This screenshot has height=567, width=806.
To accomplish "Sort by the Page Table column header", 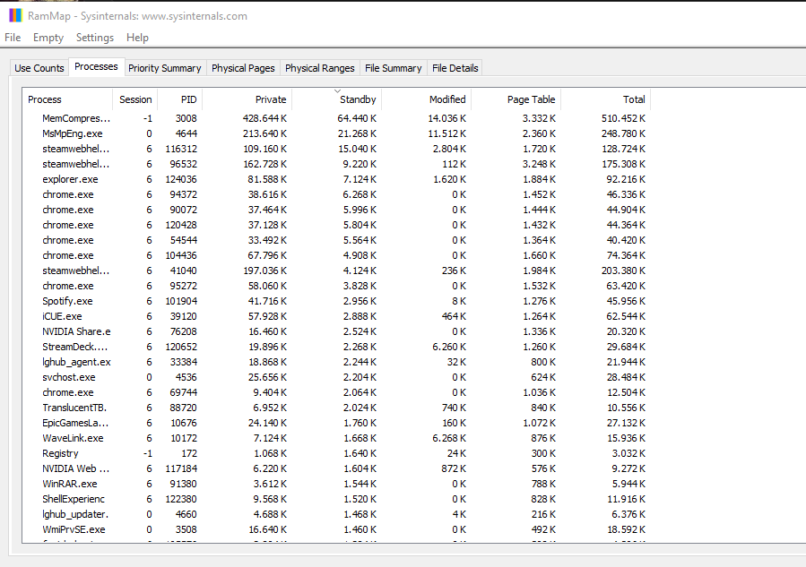I will coord(516,99).
